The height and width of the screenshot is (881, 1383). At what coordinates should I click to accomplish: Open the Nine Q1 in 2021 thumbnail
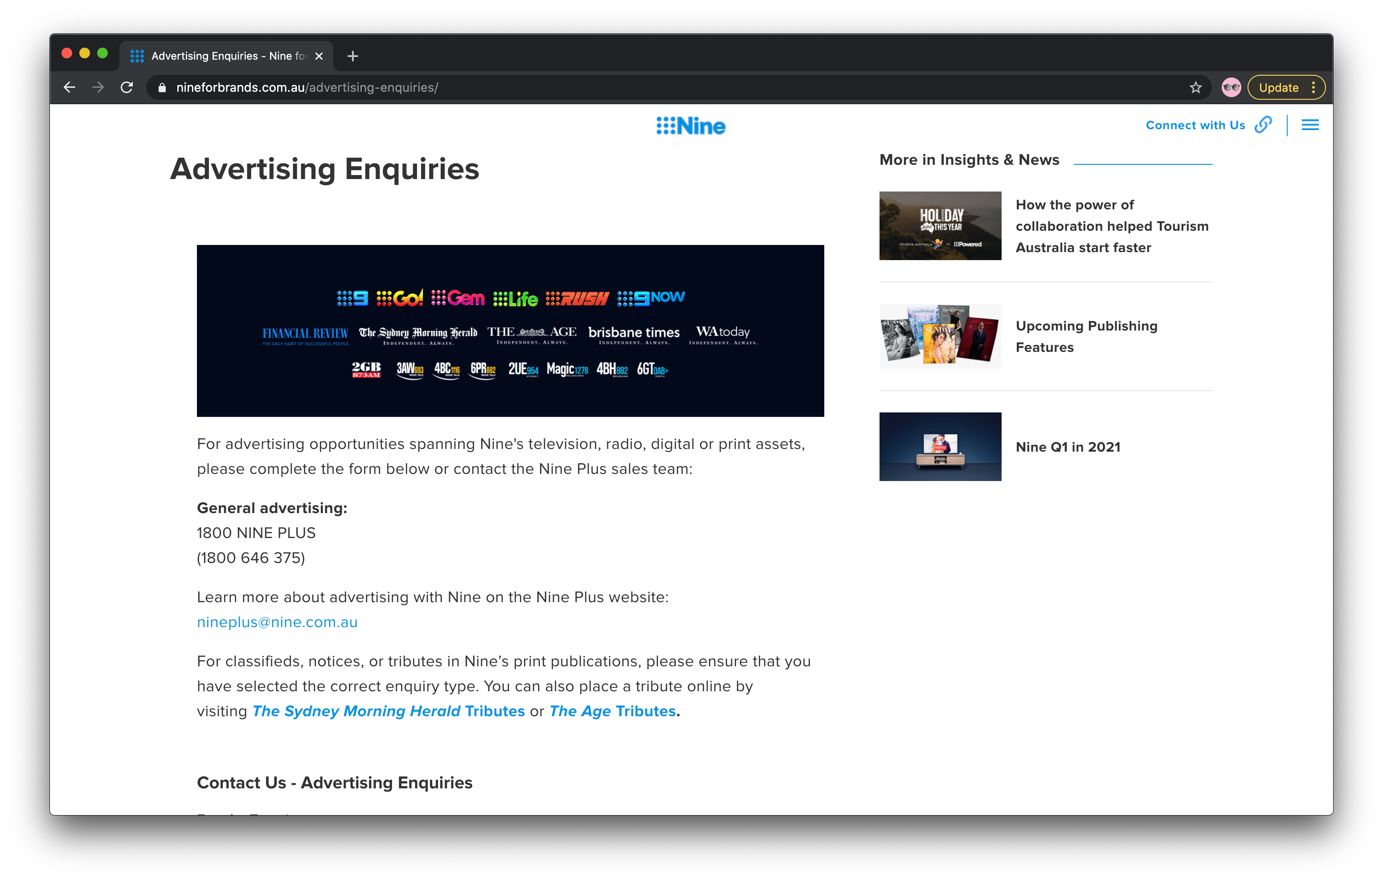[x=940, y=446]
